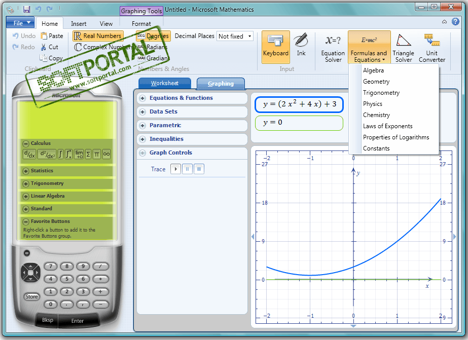468x340 pixels.
Task: Insert the infinity symbol
Action: point(106,154)
